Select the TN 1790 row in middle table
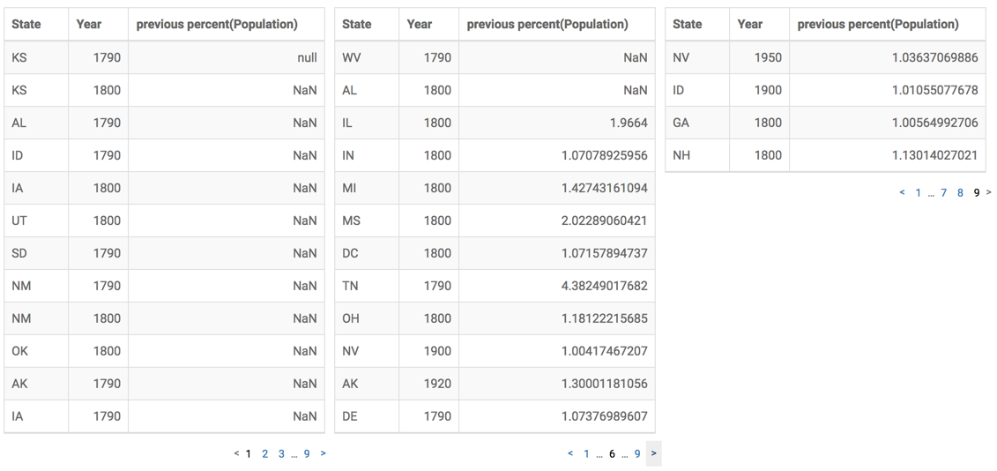Screen dimensions: 997x471 click(495, 286)
